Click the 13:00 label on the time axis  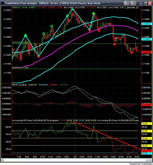tap(66, 157)
